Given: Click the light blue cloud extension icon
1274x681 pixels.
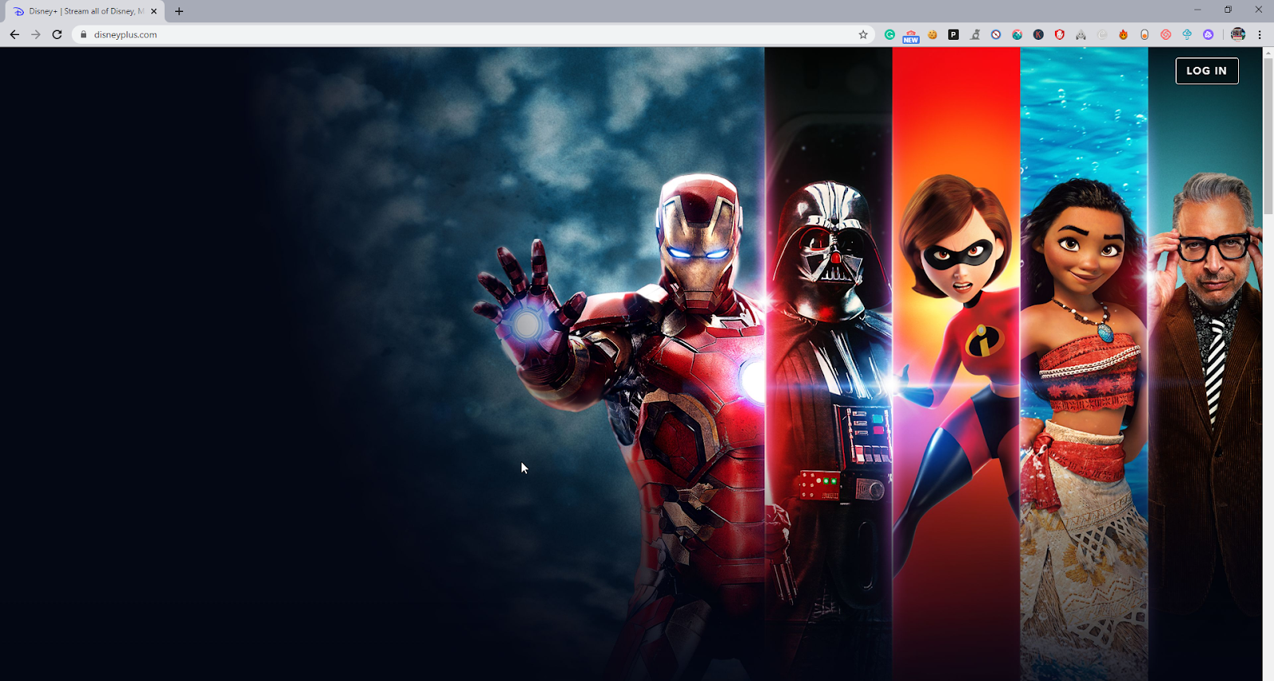Looking at the screenshot, I should [x=1187, y=34].
